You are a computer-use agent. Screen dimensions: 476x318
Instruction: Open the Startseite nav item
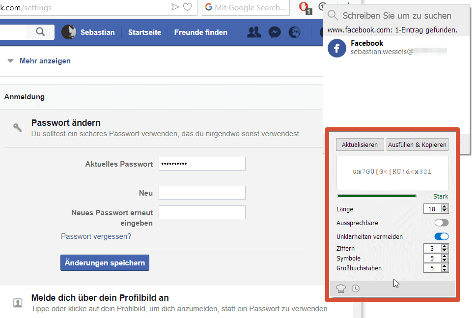click(144, 32)
